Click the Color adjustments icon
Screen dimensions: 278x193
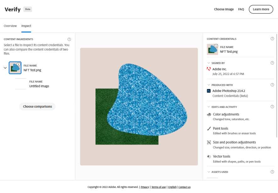tap(209, 114)
